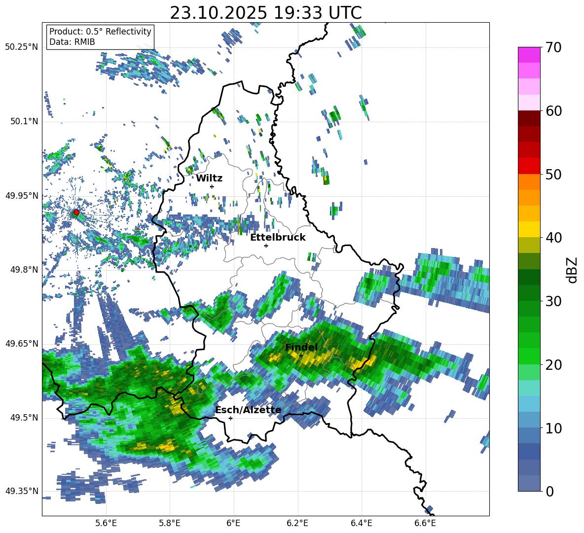Click the colorbar value 40
This screenshot has width=584, height=533.
(553, 238)
